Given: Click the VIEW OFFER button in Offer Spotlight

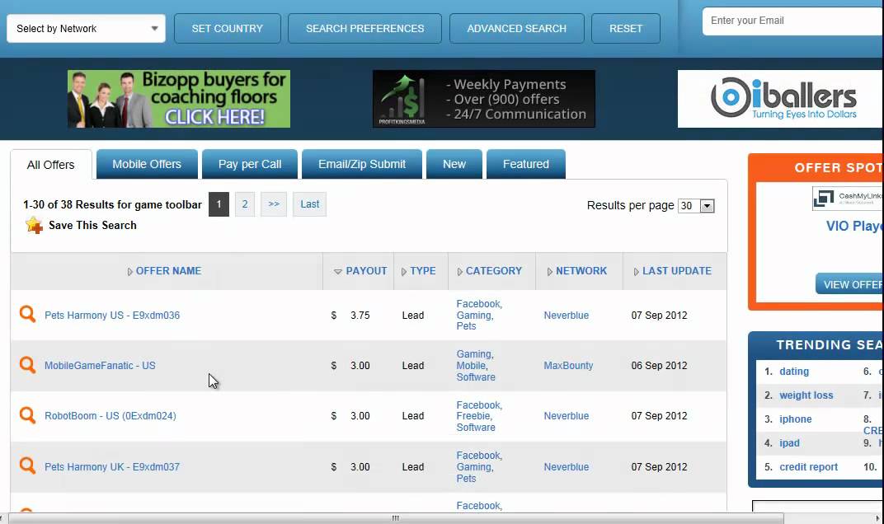Looking at the screenshot, I should click(x=849, y=284).
